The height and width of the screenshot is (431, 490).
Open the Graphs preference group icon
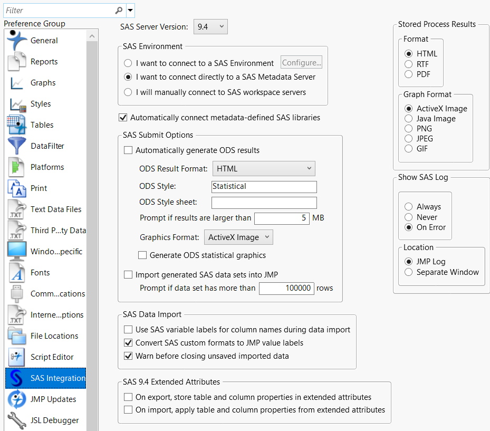point(17,83)
